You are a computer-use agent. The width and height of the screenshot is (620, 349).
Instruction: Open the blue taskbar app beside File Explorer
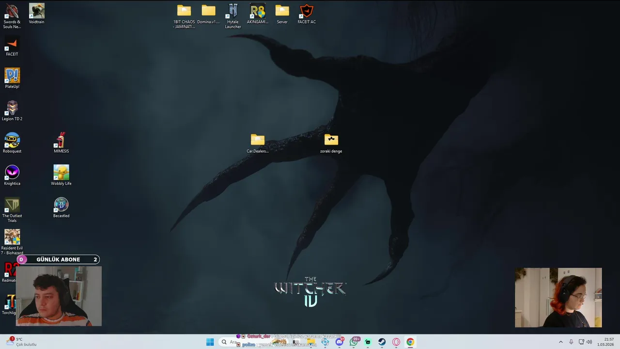pos(325,342)
